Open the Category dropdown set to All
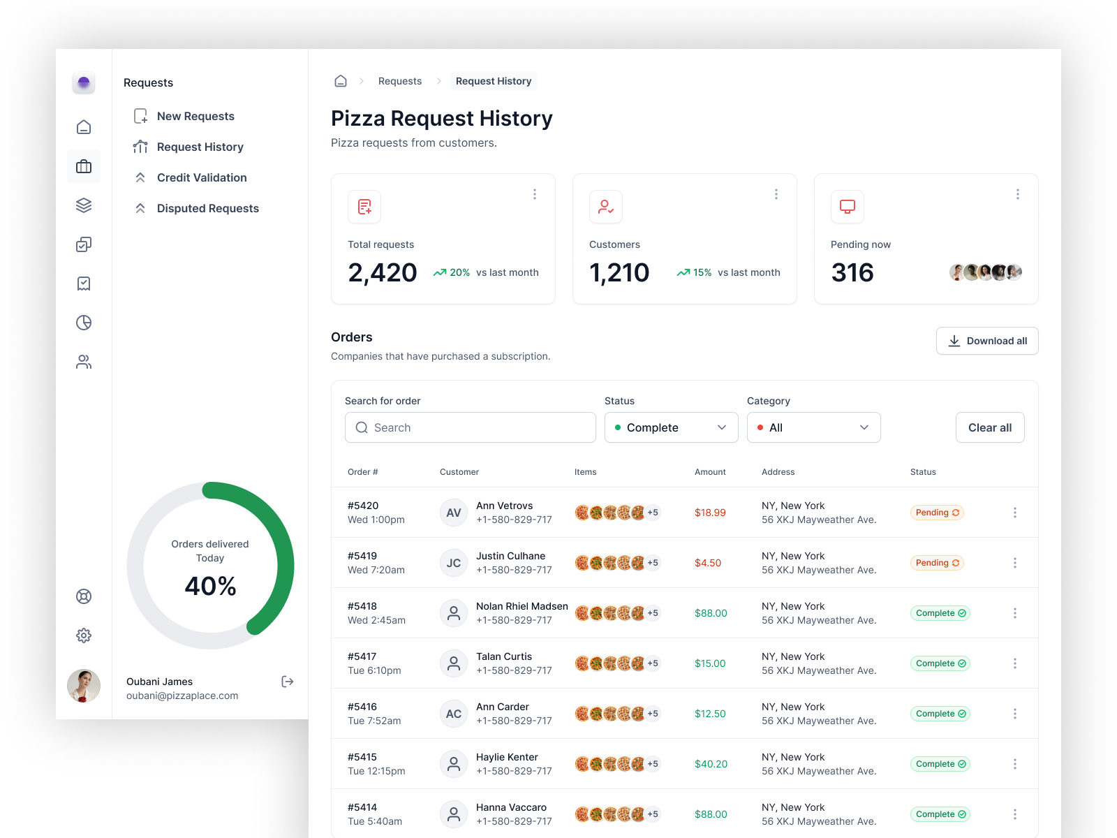This screenshot has height=838, width=1117. pos(813,427)
